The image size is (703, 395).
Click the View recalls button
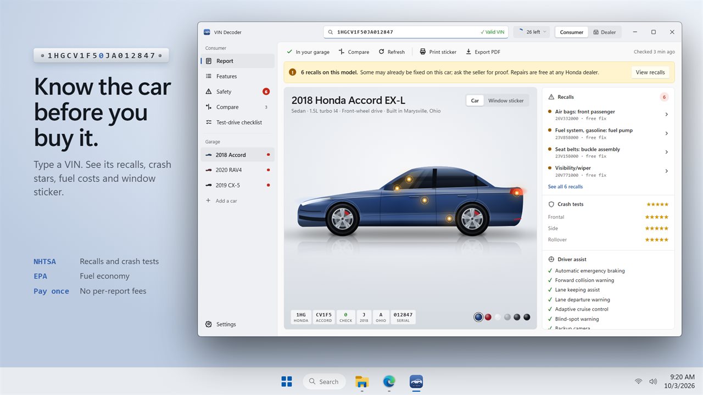point(650,72)
